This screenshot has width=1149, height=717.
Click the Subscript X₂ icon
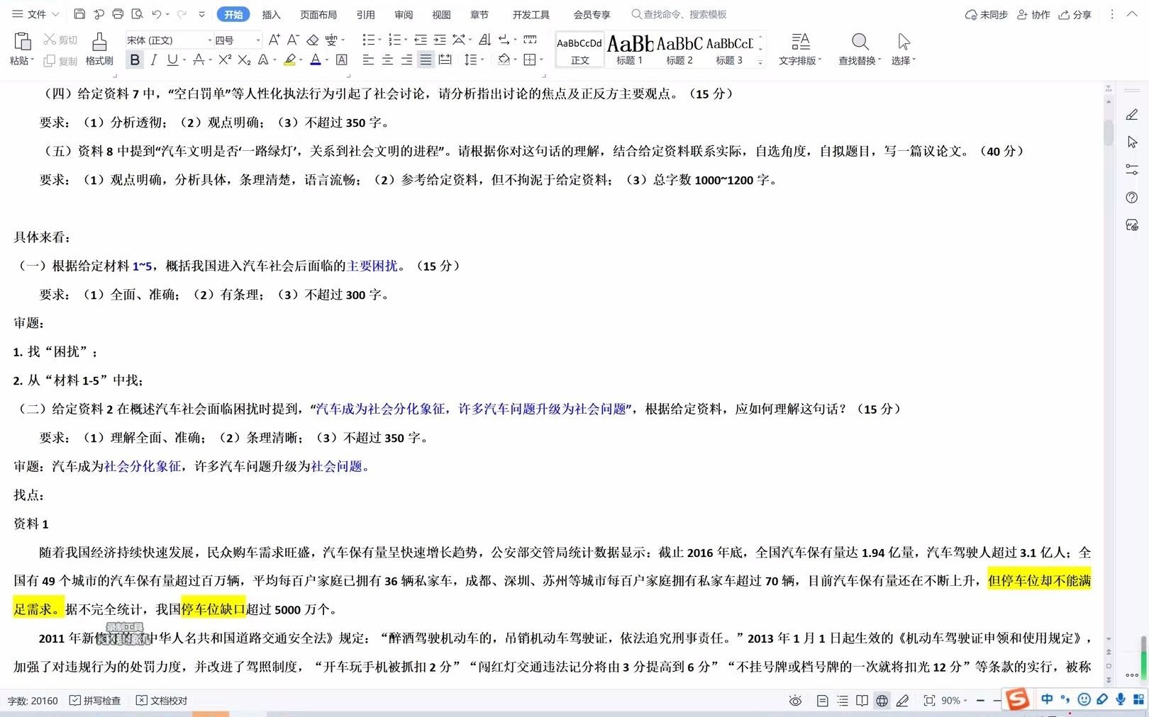[x=244, y=60]
